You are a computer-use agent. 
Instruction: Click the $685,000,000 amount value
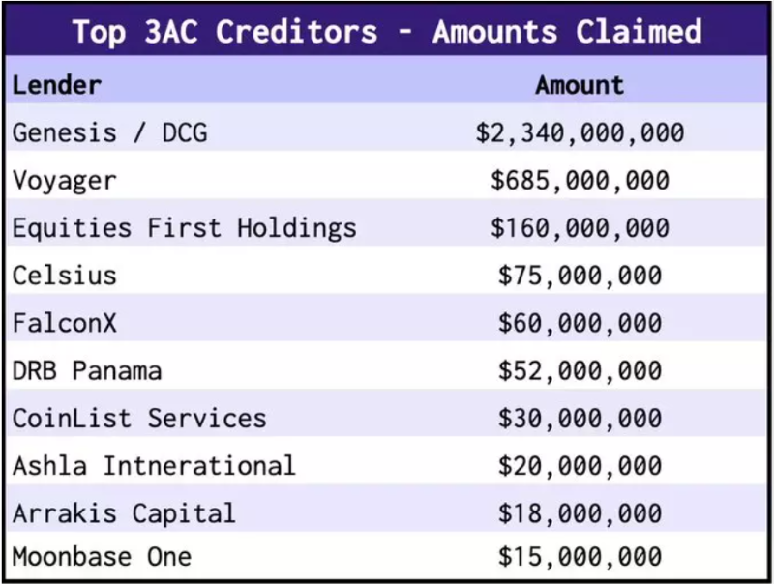[x=580, y=180]
